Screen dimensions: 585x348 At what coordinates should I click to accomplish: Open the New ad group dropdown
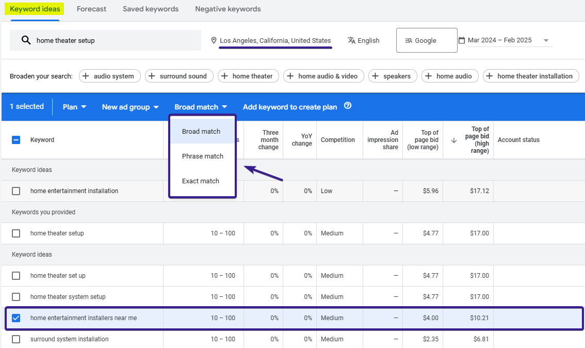click(130, 107)
